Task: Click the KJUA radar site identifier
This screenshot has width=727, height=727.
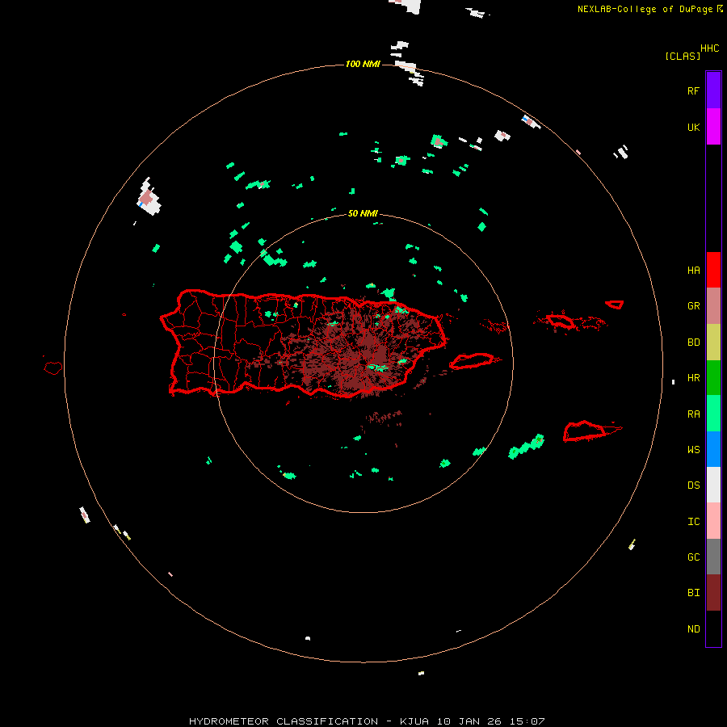Action: click(414, 721)
